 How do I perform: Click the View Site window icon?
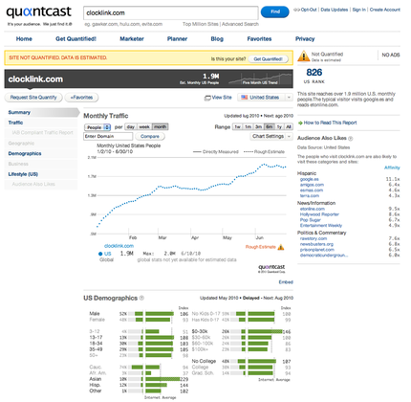click(x=207, y=98)
